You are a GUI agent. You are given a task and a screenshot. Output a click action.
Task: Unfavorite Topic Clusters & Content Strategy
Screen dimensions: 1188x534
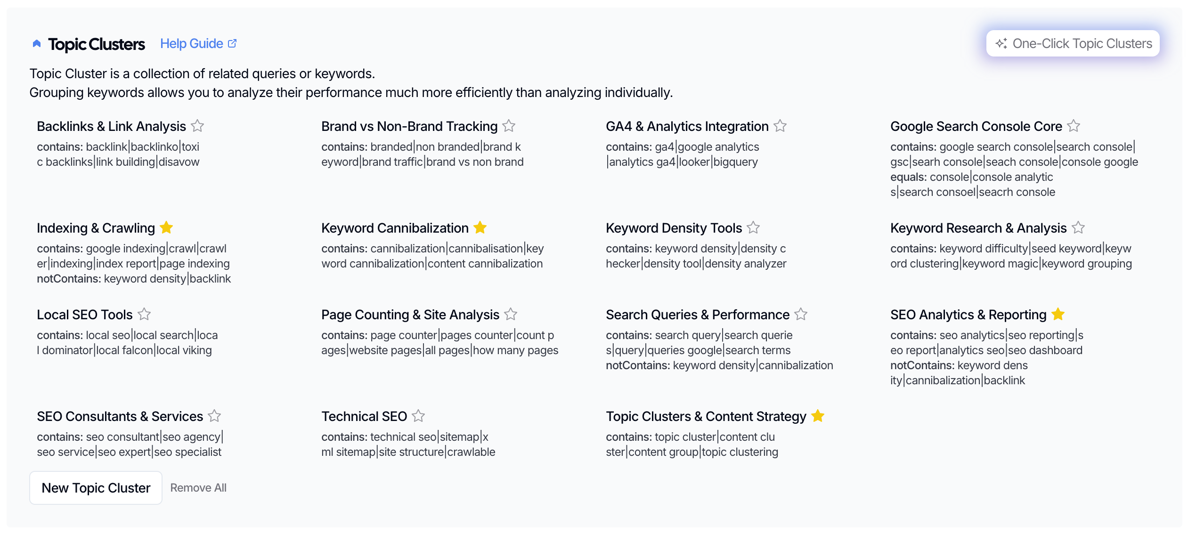pyautogui.click(x=818, y=416)
